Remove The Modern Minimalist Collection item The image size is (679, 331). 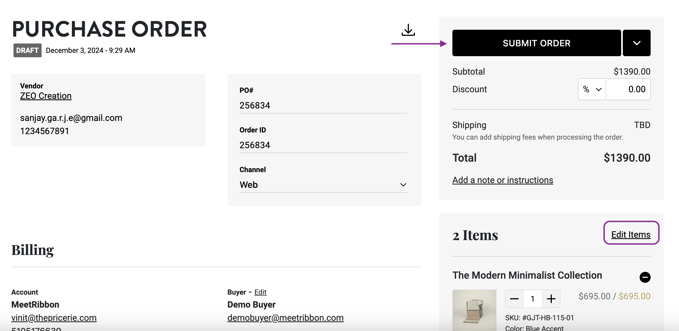point(645,277)
